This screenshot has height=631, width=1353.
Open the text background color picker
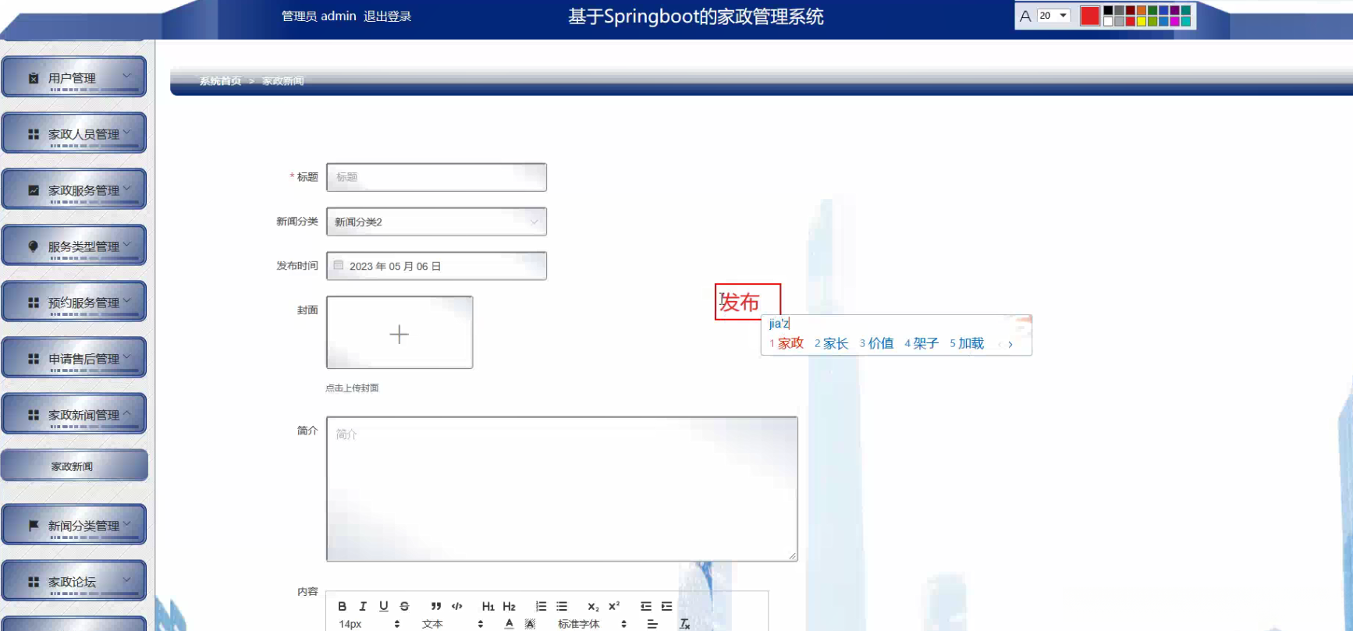coord(531,624)
